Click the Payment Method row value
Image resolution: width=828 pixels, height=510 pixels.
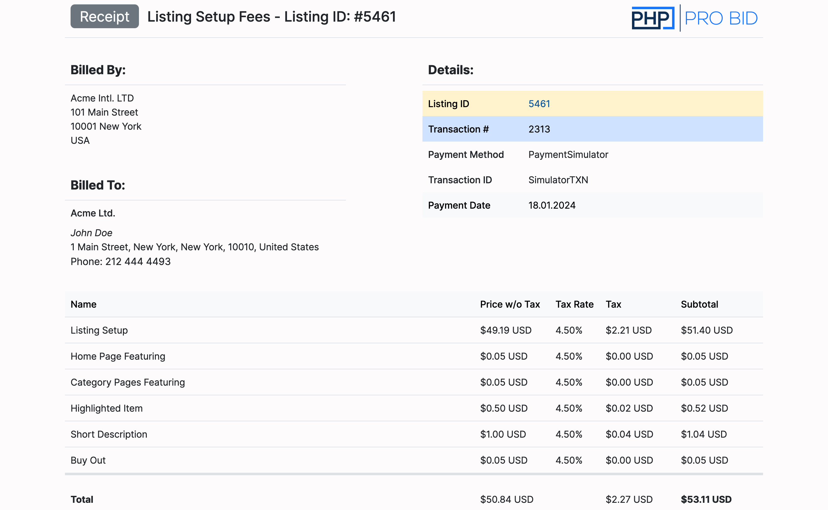click(568, 154)
